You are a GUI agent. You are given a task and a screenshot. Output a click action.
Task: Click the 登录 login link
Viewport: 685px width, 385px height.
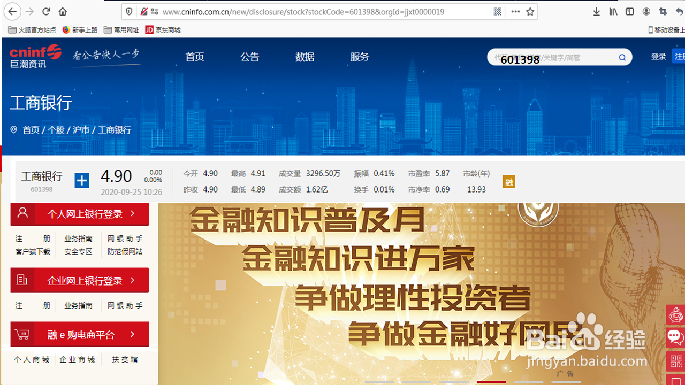pyautogui.click(x=659, y=57)
